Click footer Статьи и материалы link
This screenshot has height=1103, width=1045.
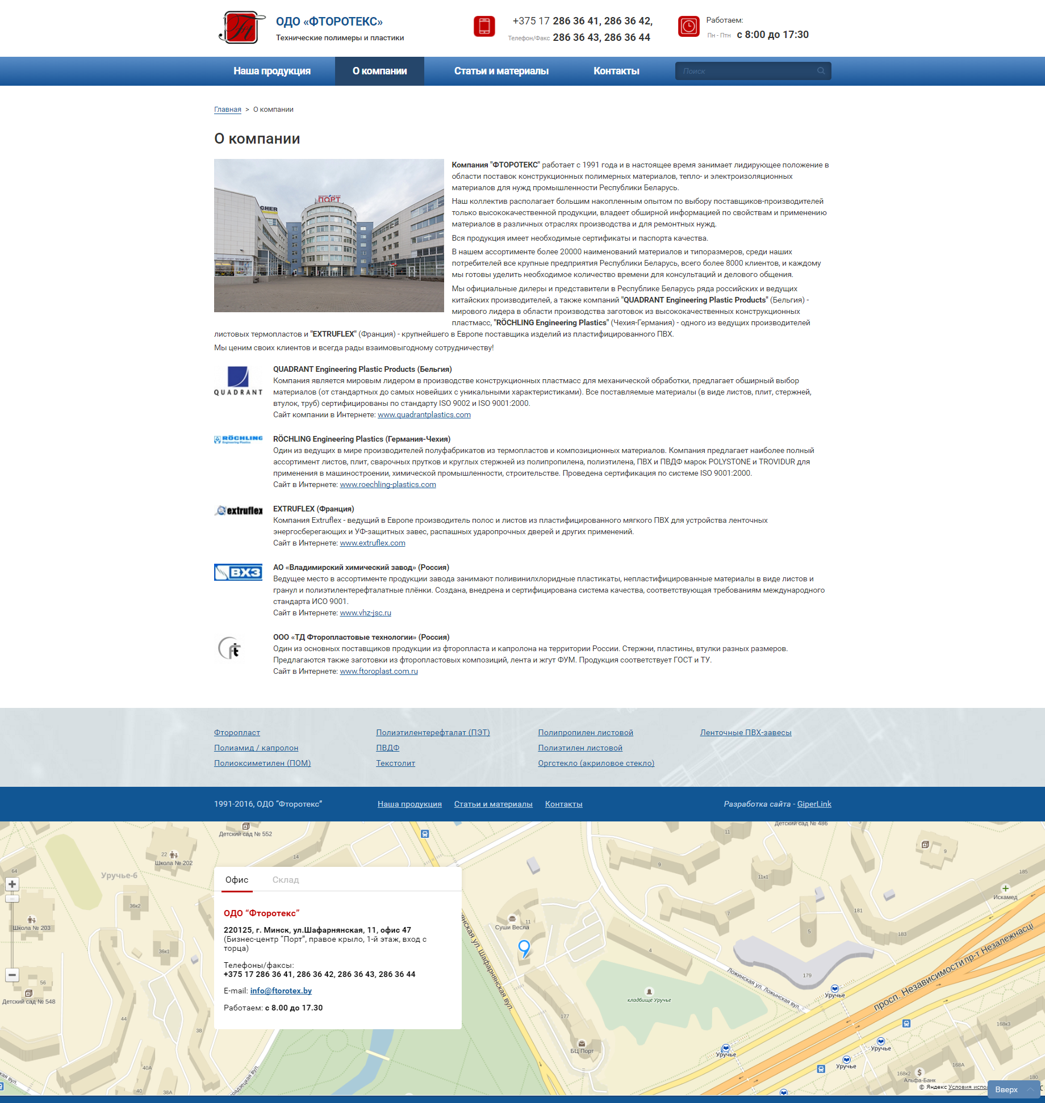coord(494,804)
